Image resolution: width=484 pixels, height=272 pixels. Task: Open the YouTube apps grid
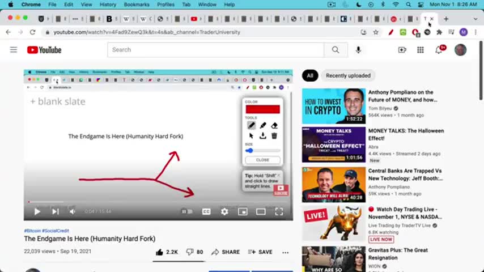tap(421, 50)
